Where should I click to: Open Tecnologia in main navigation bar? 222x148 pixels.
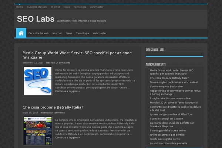pos(83,33)
